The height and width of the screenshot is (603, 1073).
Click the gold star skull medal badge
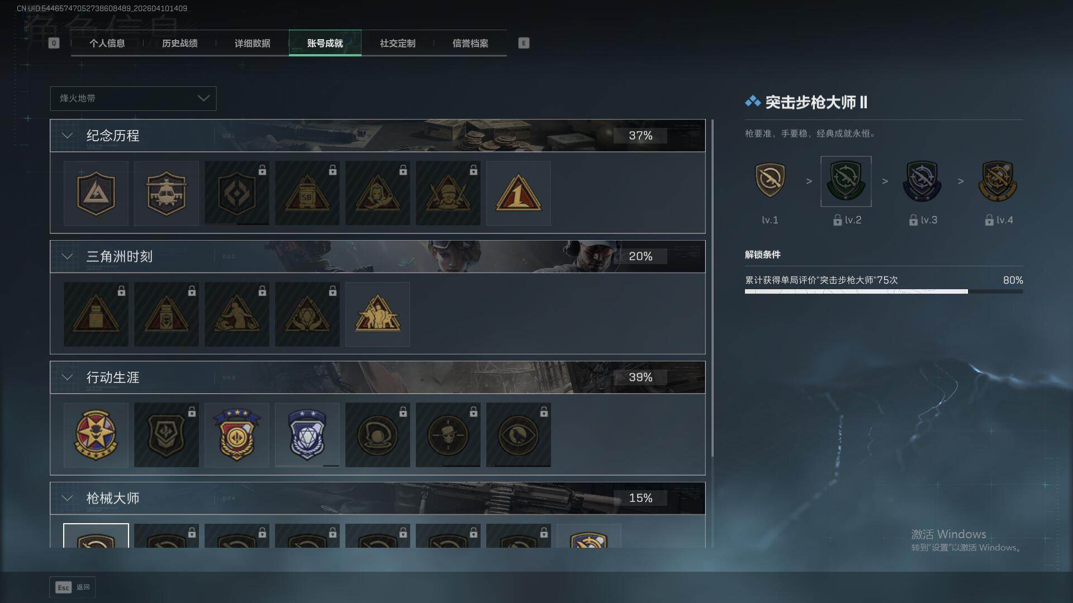[x=96, y=435]
